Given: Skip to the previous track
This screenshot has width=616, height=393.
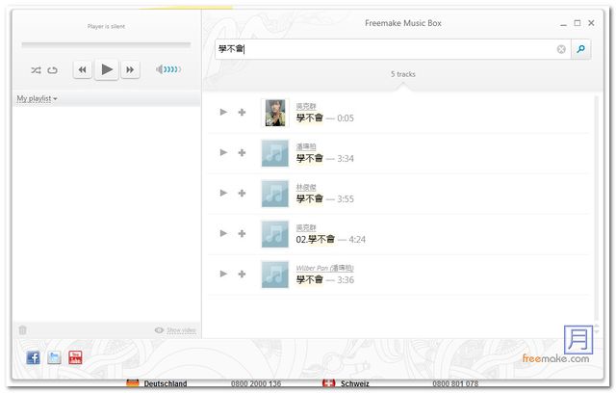Looking at the screenshot, I should coord(83,70).
